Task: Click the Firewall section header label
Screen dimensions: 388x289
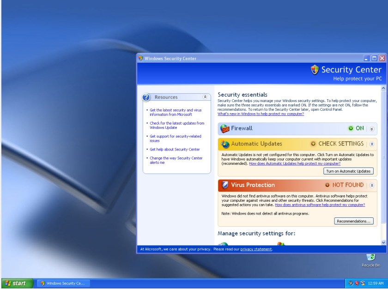Action: 242,128
